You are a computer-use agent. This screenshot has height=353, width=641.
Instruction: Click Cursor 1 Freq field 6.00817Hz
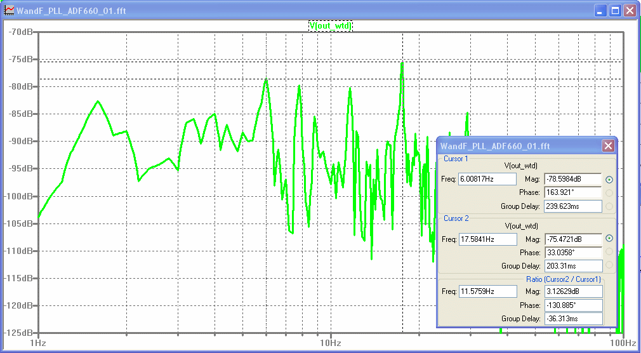[487, 179]
